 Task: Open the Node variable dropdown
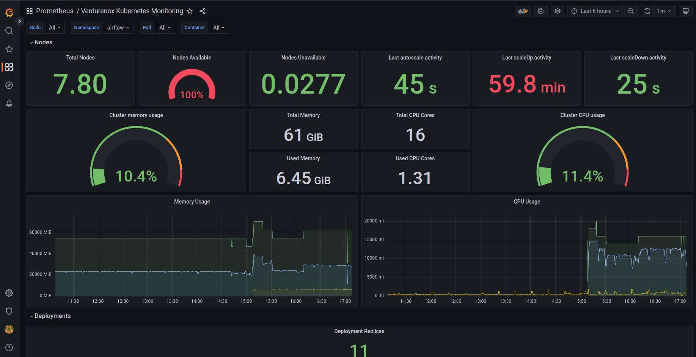(x=55, y=28)
